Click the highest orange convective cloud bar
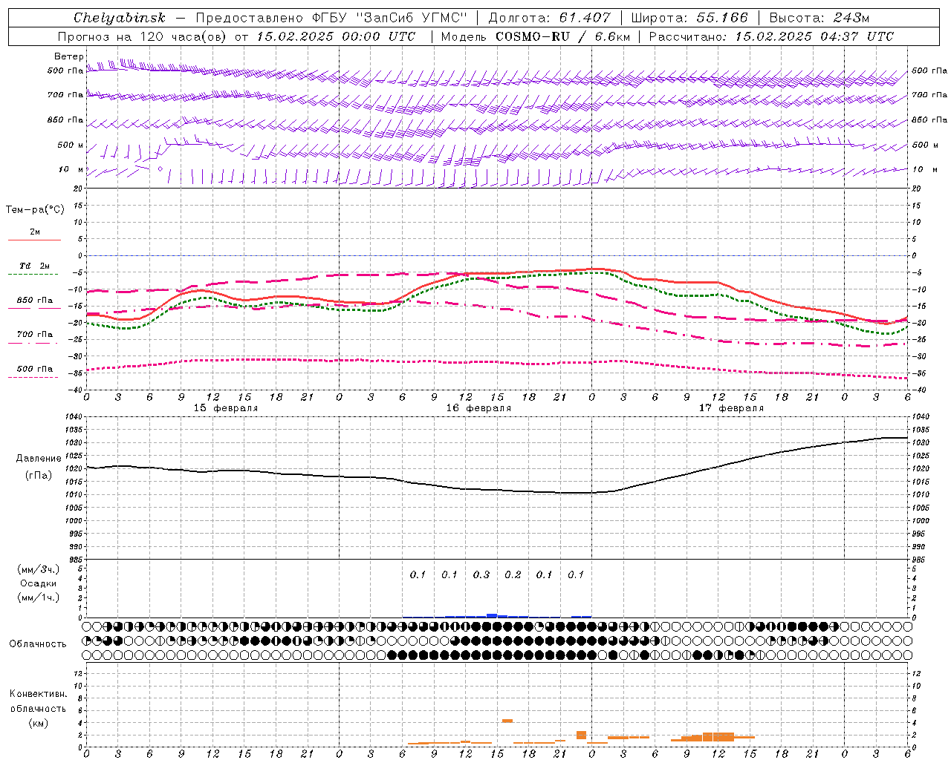 (x=507, y=721)
